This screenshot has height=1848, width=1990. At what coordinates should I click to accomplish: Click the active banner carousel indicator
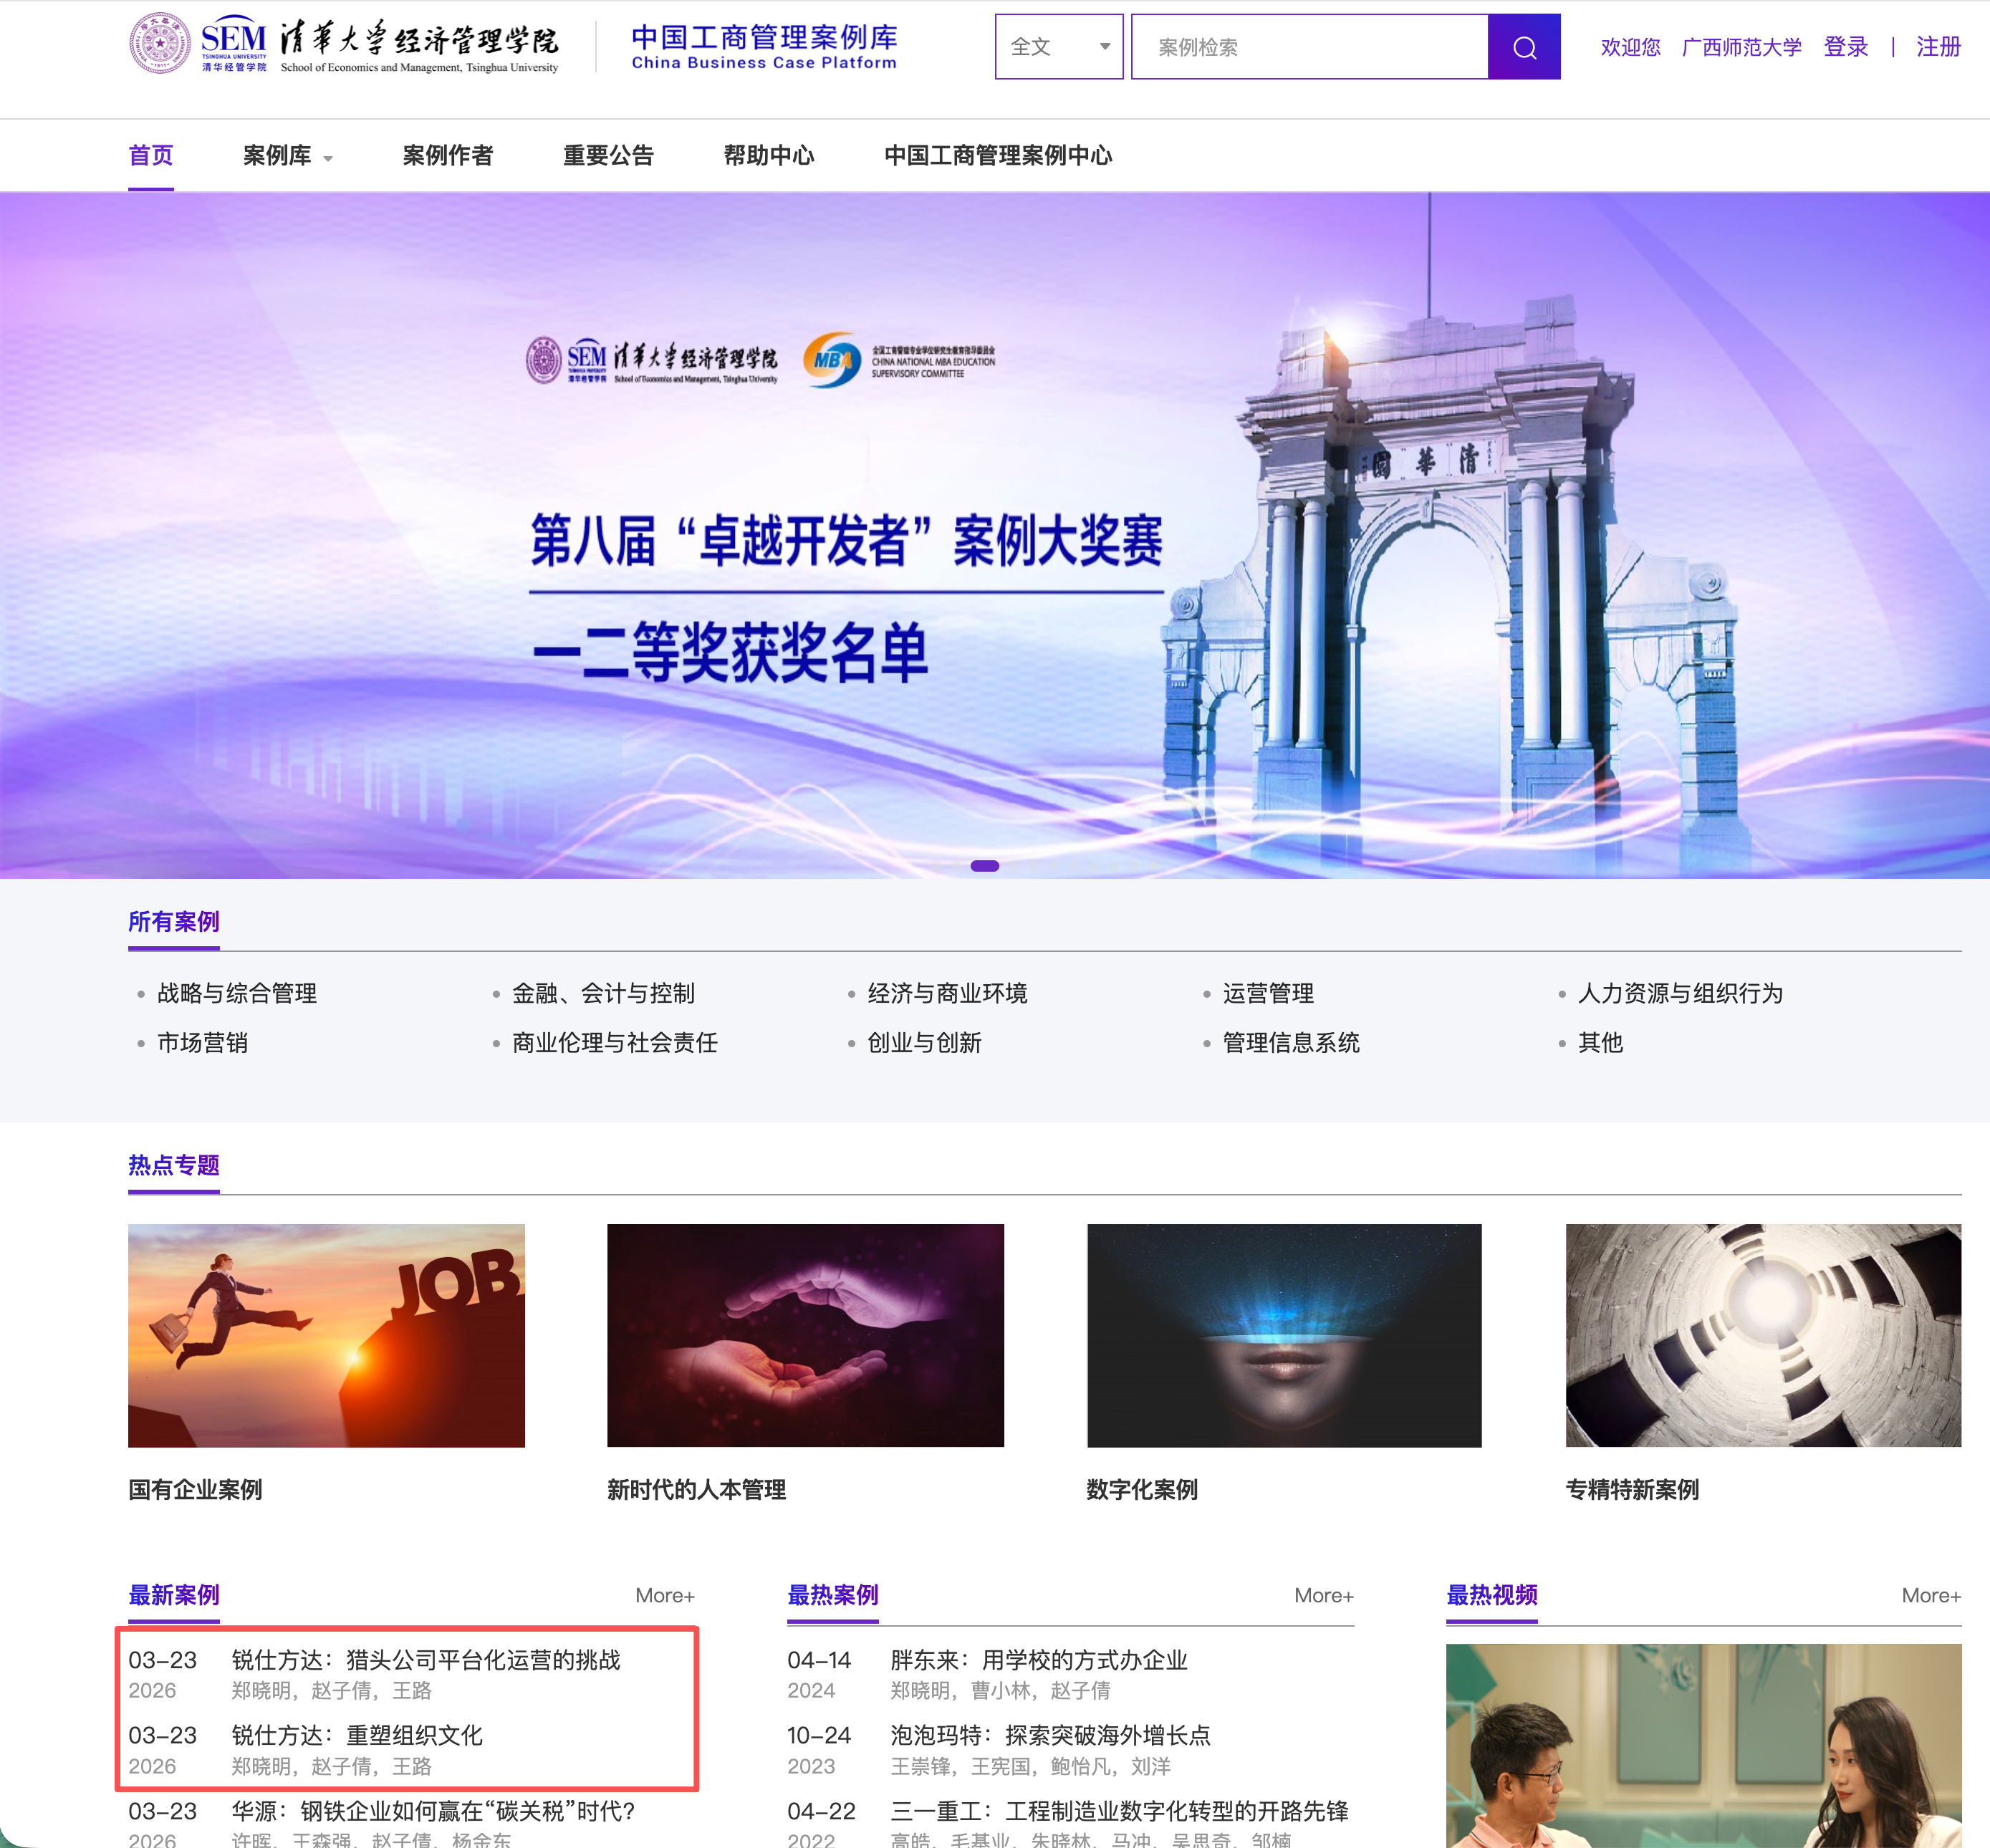pos(984,866)
